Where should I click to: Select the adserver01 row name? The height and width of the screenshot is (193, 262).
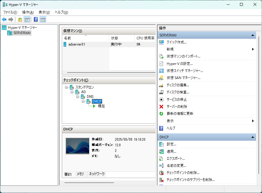coord(77,44)
